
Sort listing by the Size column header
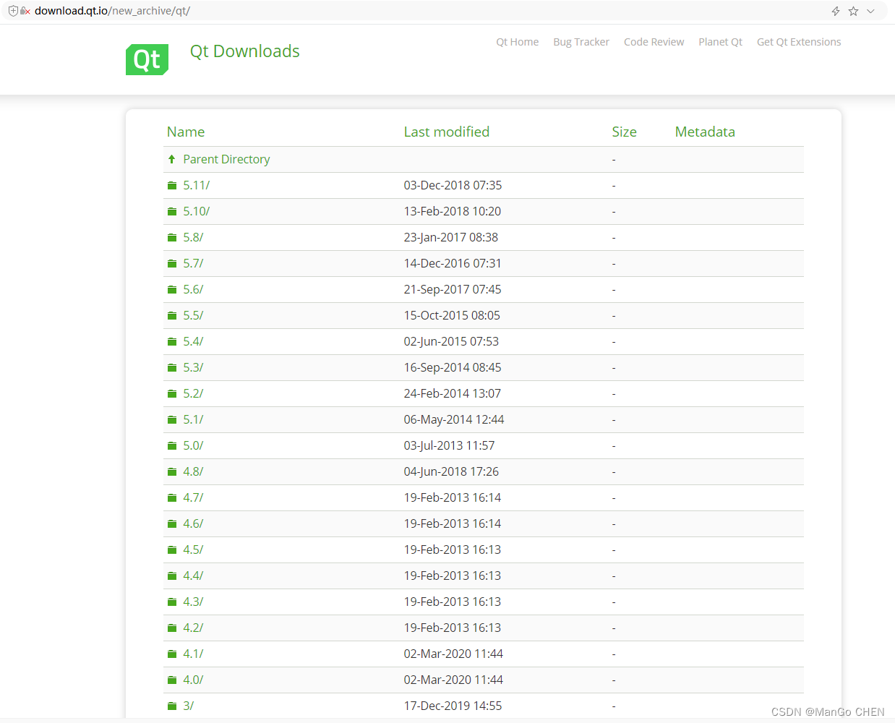pos(625,132)
